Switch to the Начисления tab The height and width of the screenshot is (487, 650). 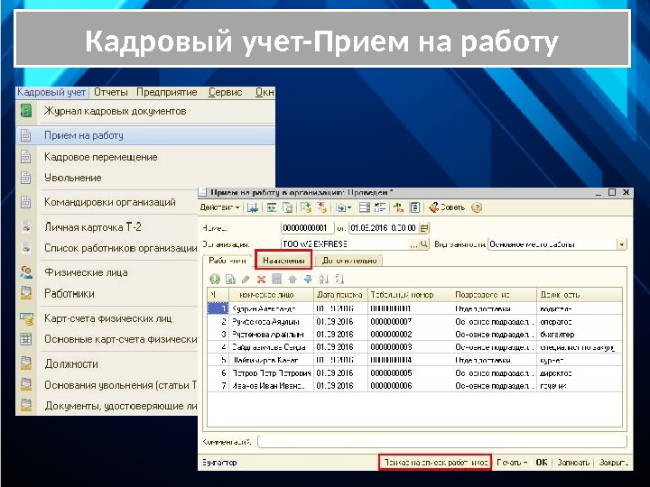[283, 261]
